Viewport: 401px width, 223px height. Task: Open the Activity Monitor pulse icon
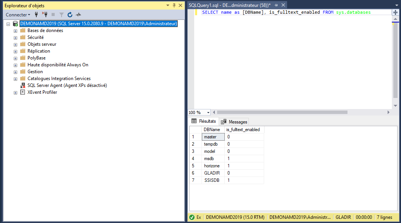(78, 14)
